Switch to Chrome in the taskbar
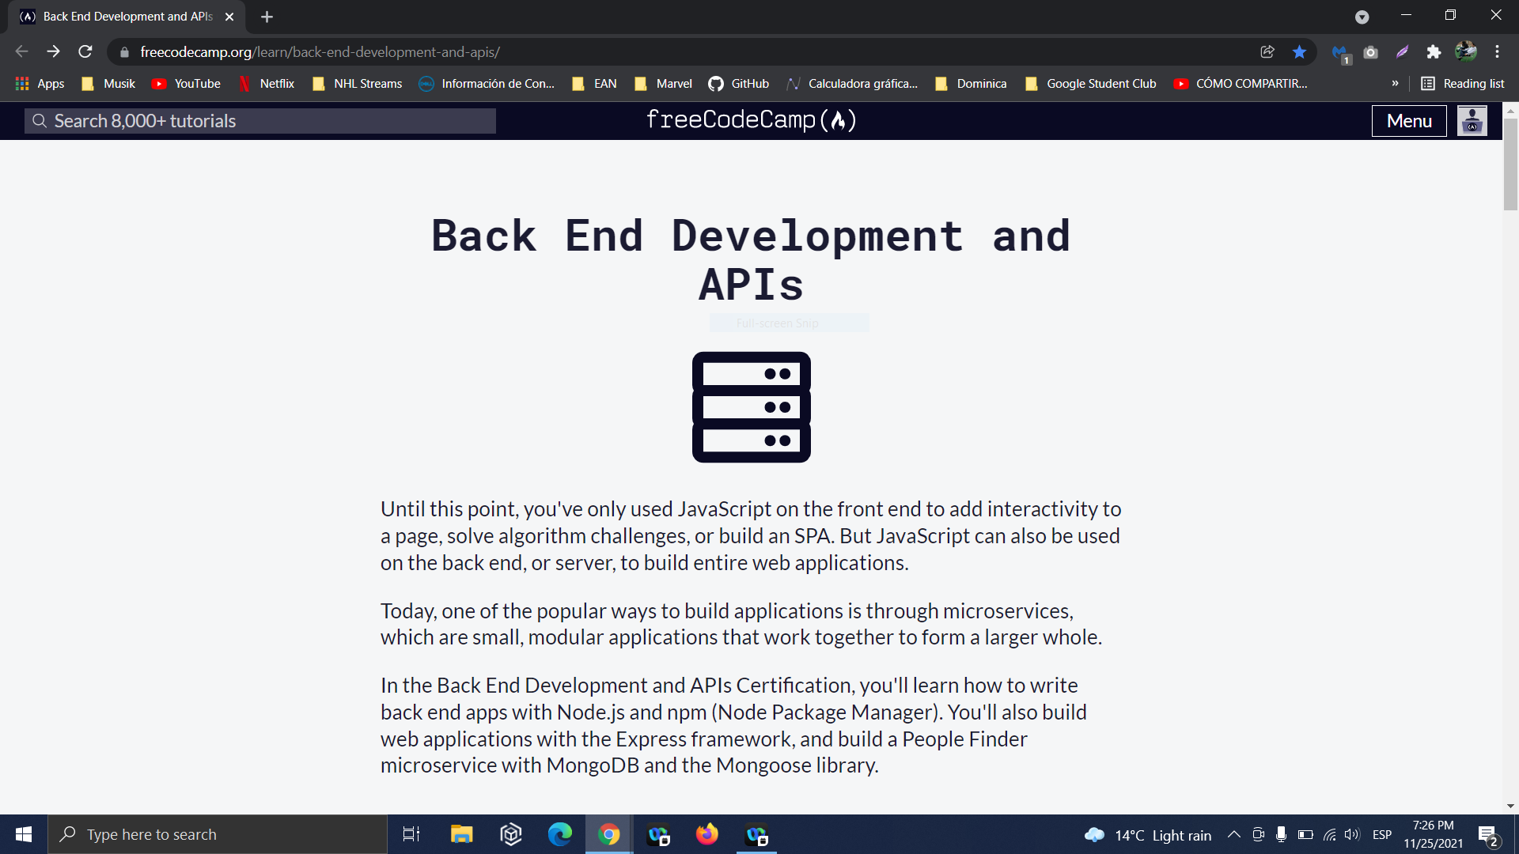 (609, 834)
